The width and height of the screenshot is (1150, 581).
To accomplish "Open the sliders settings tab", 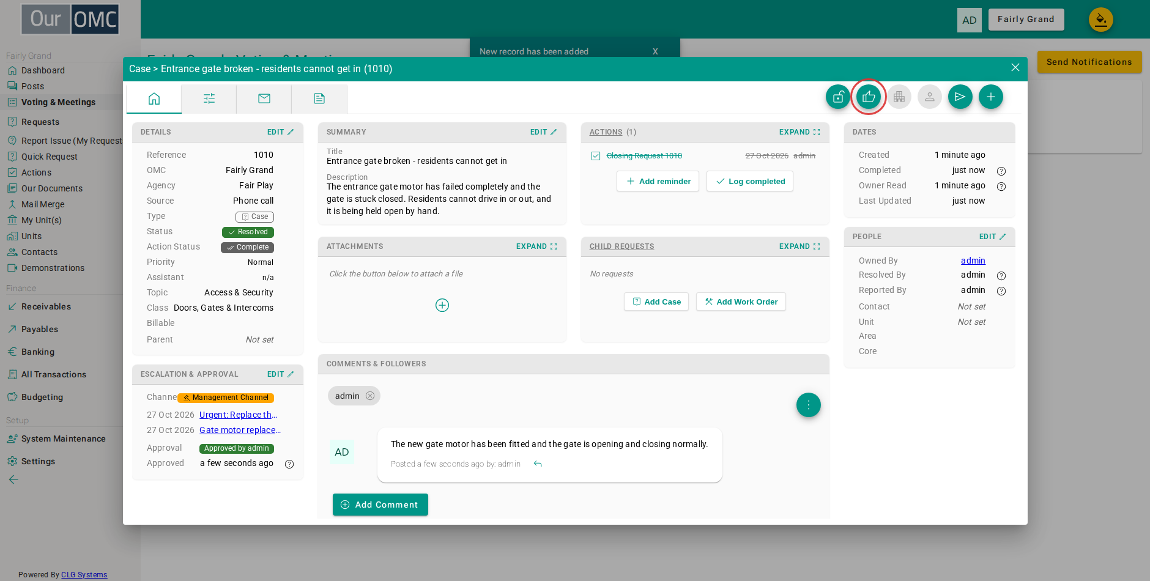I will point(209,98).
